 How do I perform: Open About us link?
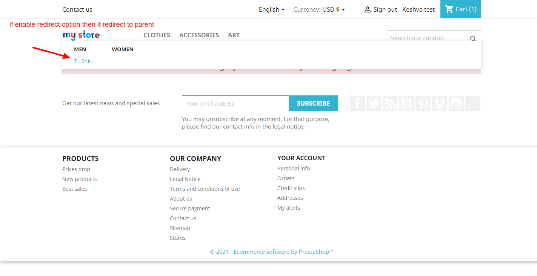(x=181, y=199)
